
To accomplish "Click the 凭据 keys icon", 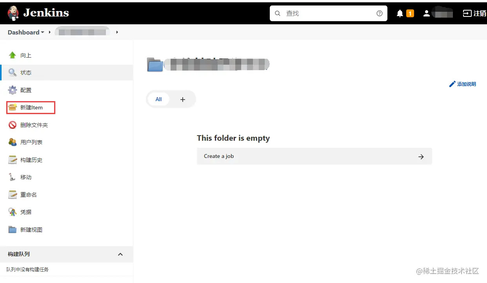I will click(13, 212).
